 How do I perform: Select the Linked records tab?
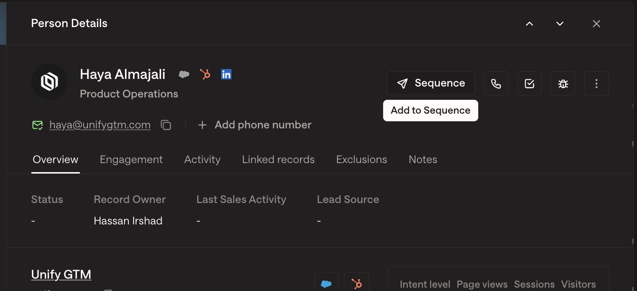[x=279, y=160]
